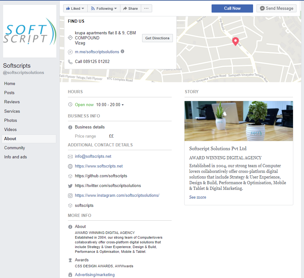Click Call 089125 01202 text
Image resolution: width=304 pixels, height=278 pixels.
click(92, 61)
